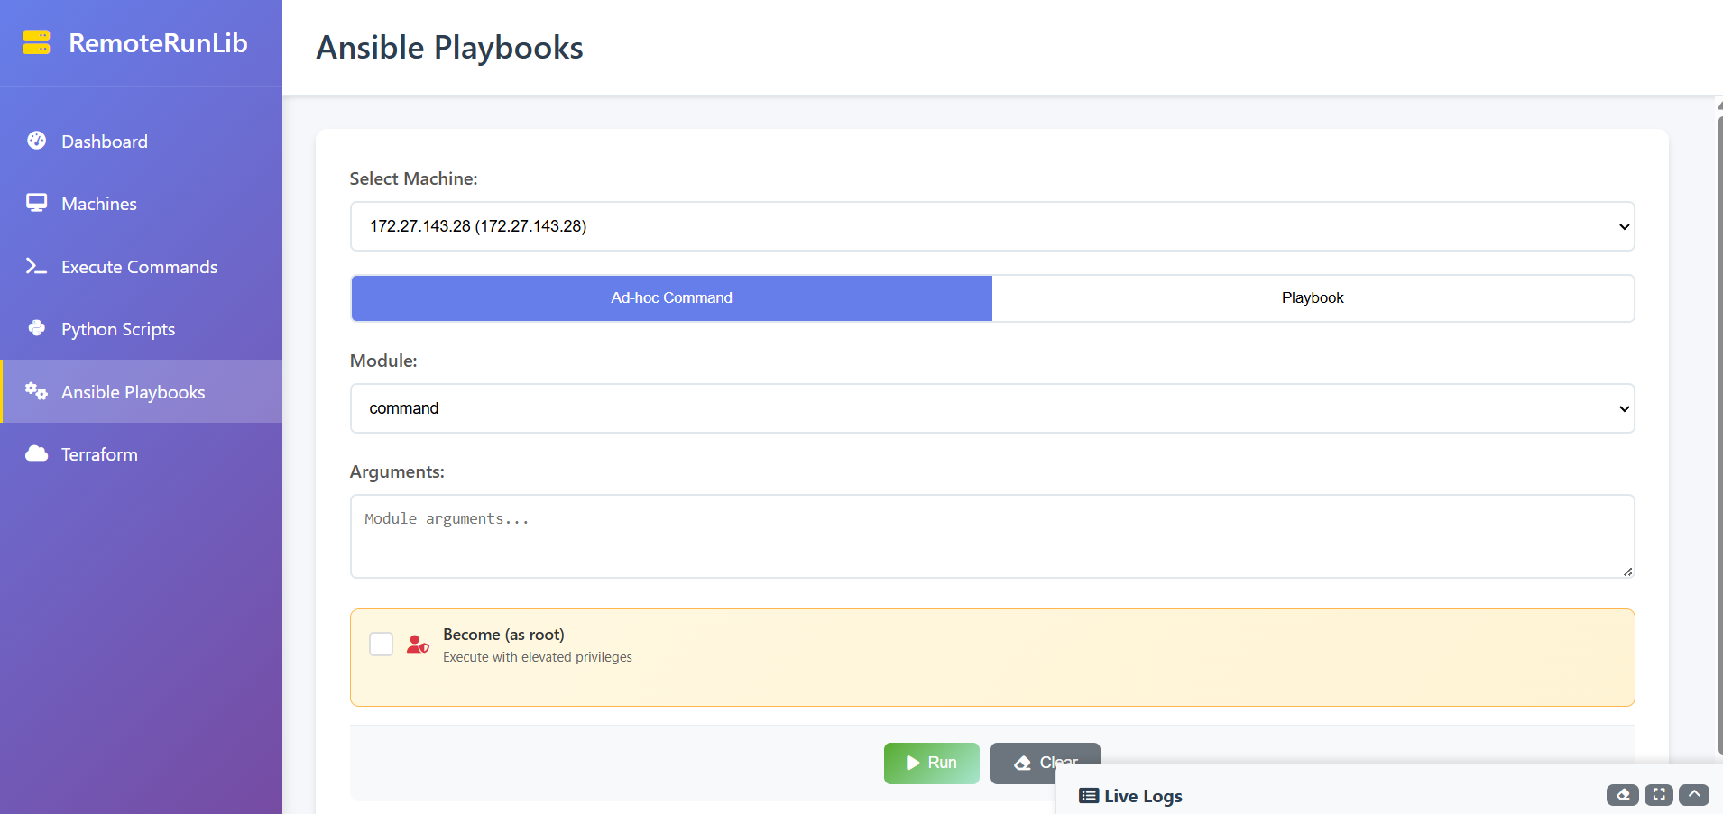Click the Dashboard palette icon
The image size is (1723, 814).
(x=36, y=140)
